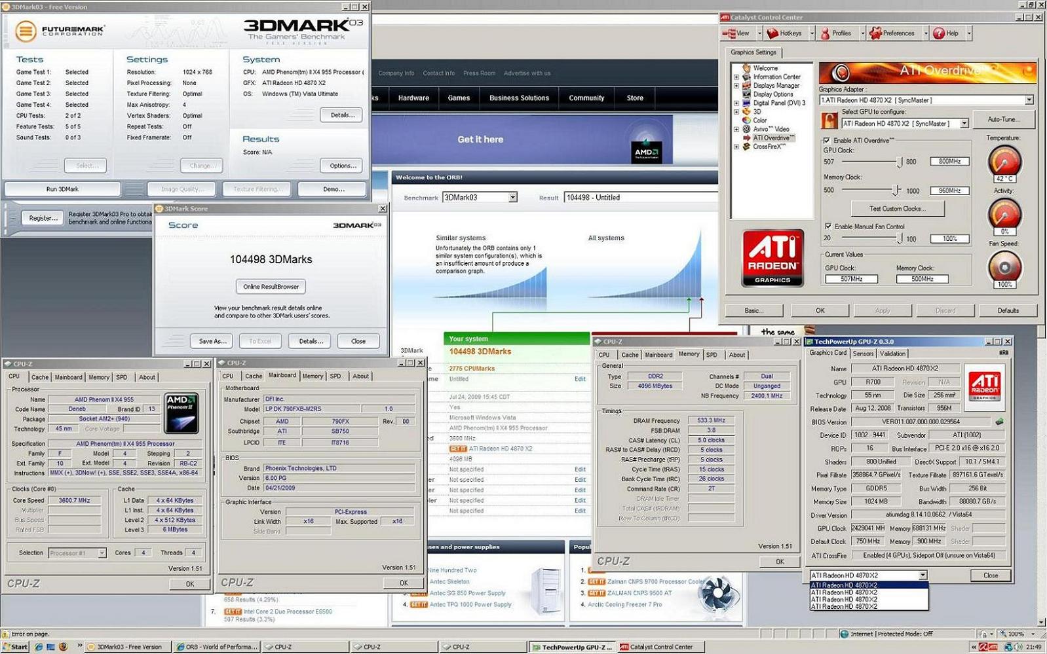Open the Profiles icon in Catalyst toolbar
1047x654 pixels.
825,33
